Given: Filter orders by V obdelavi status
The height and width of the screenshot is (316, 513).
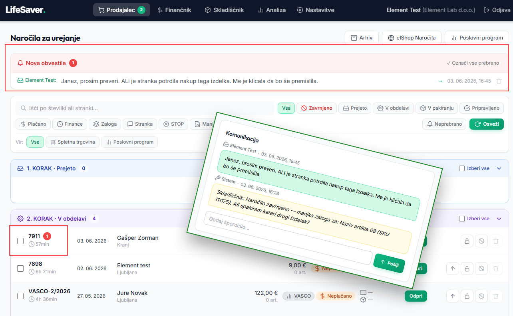Looking at the screenshot, I should click(x=393, y=108).
